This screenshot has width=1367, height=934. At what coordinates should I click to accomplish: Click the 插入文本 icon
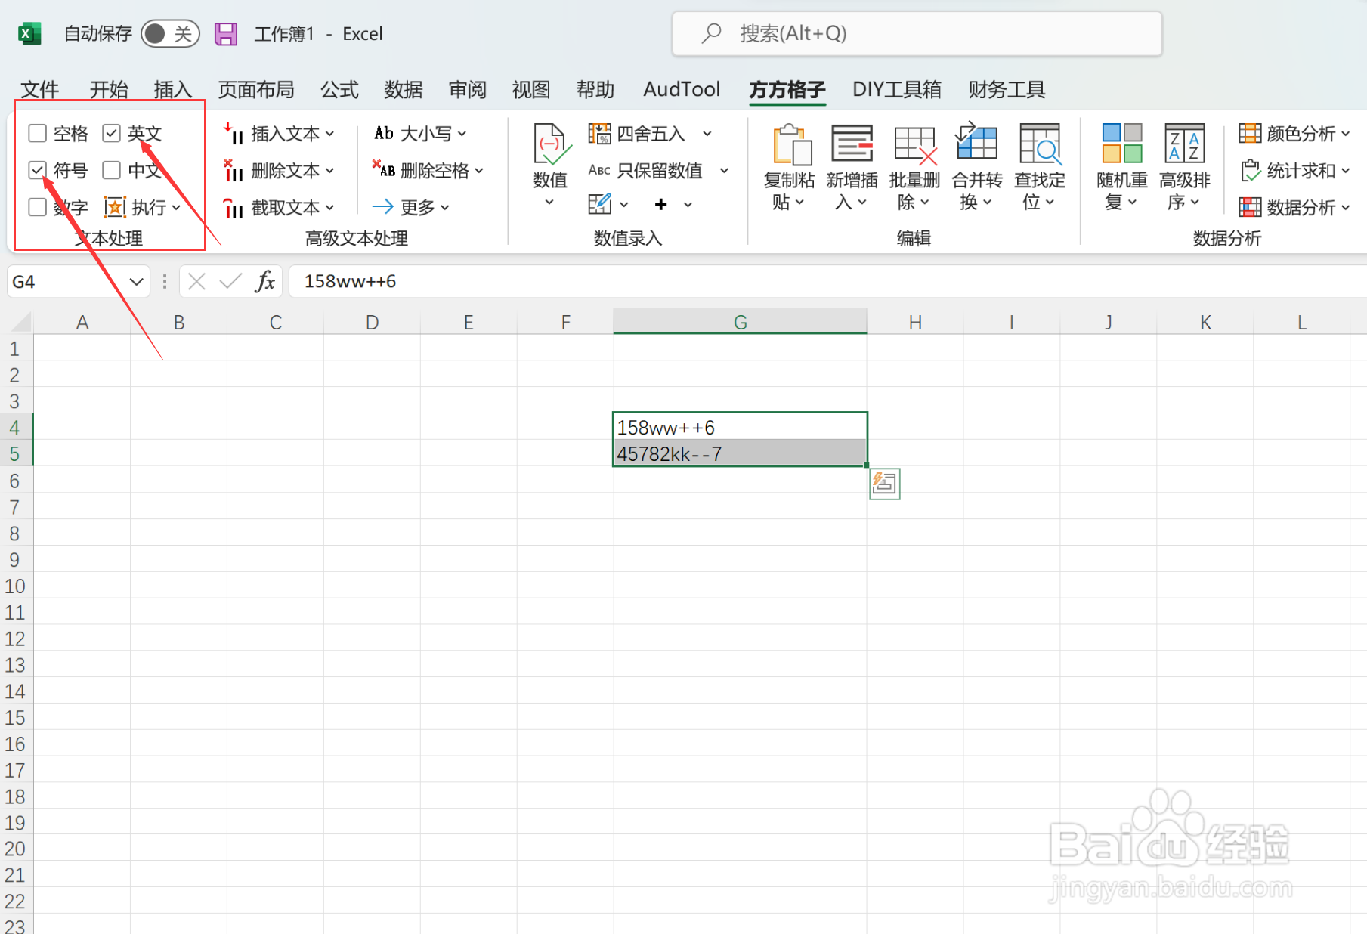[234, 134]
